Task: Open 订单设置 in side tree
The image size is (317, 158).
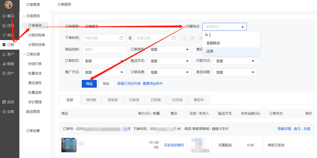Action: 33,131
